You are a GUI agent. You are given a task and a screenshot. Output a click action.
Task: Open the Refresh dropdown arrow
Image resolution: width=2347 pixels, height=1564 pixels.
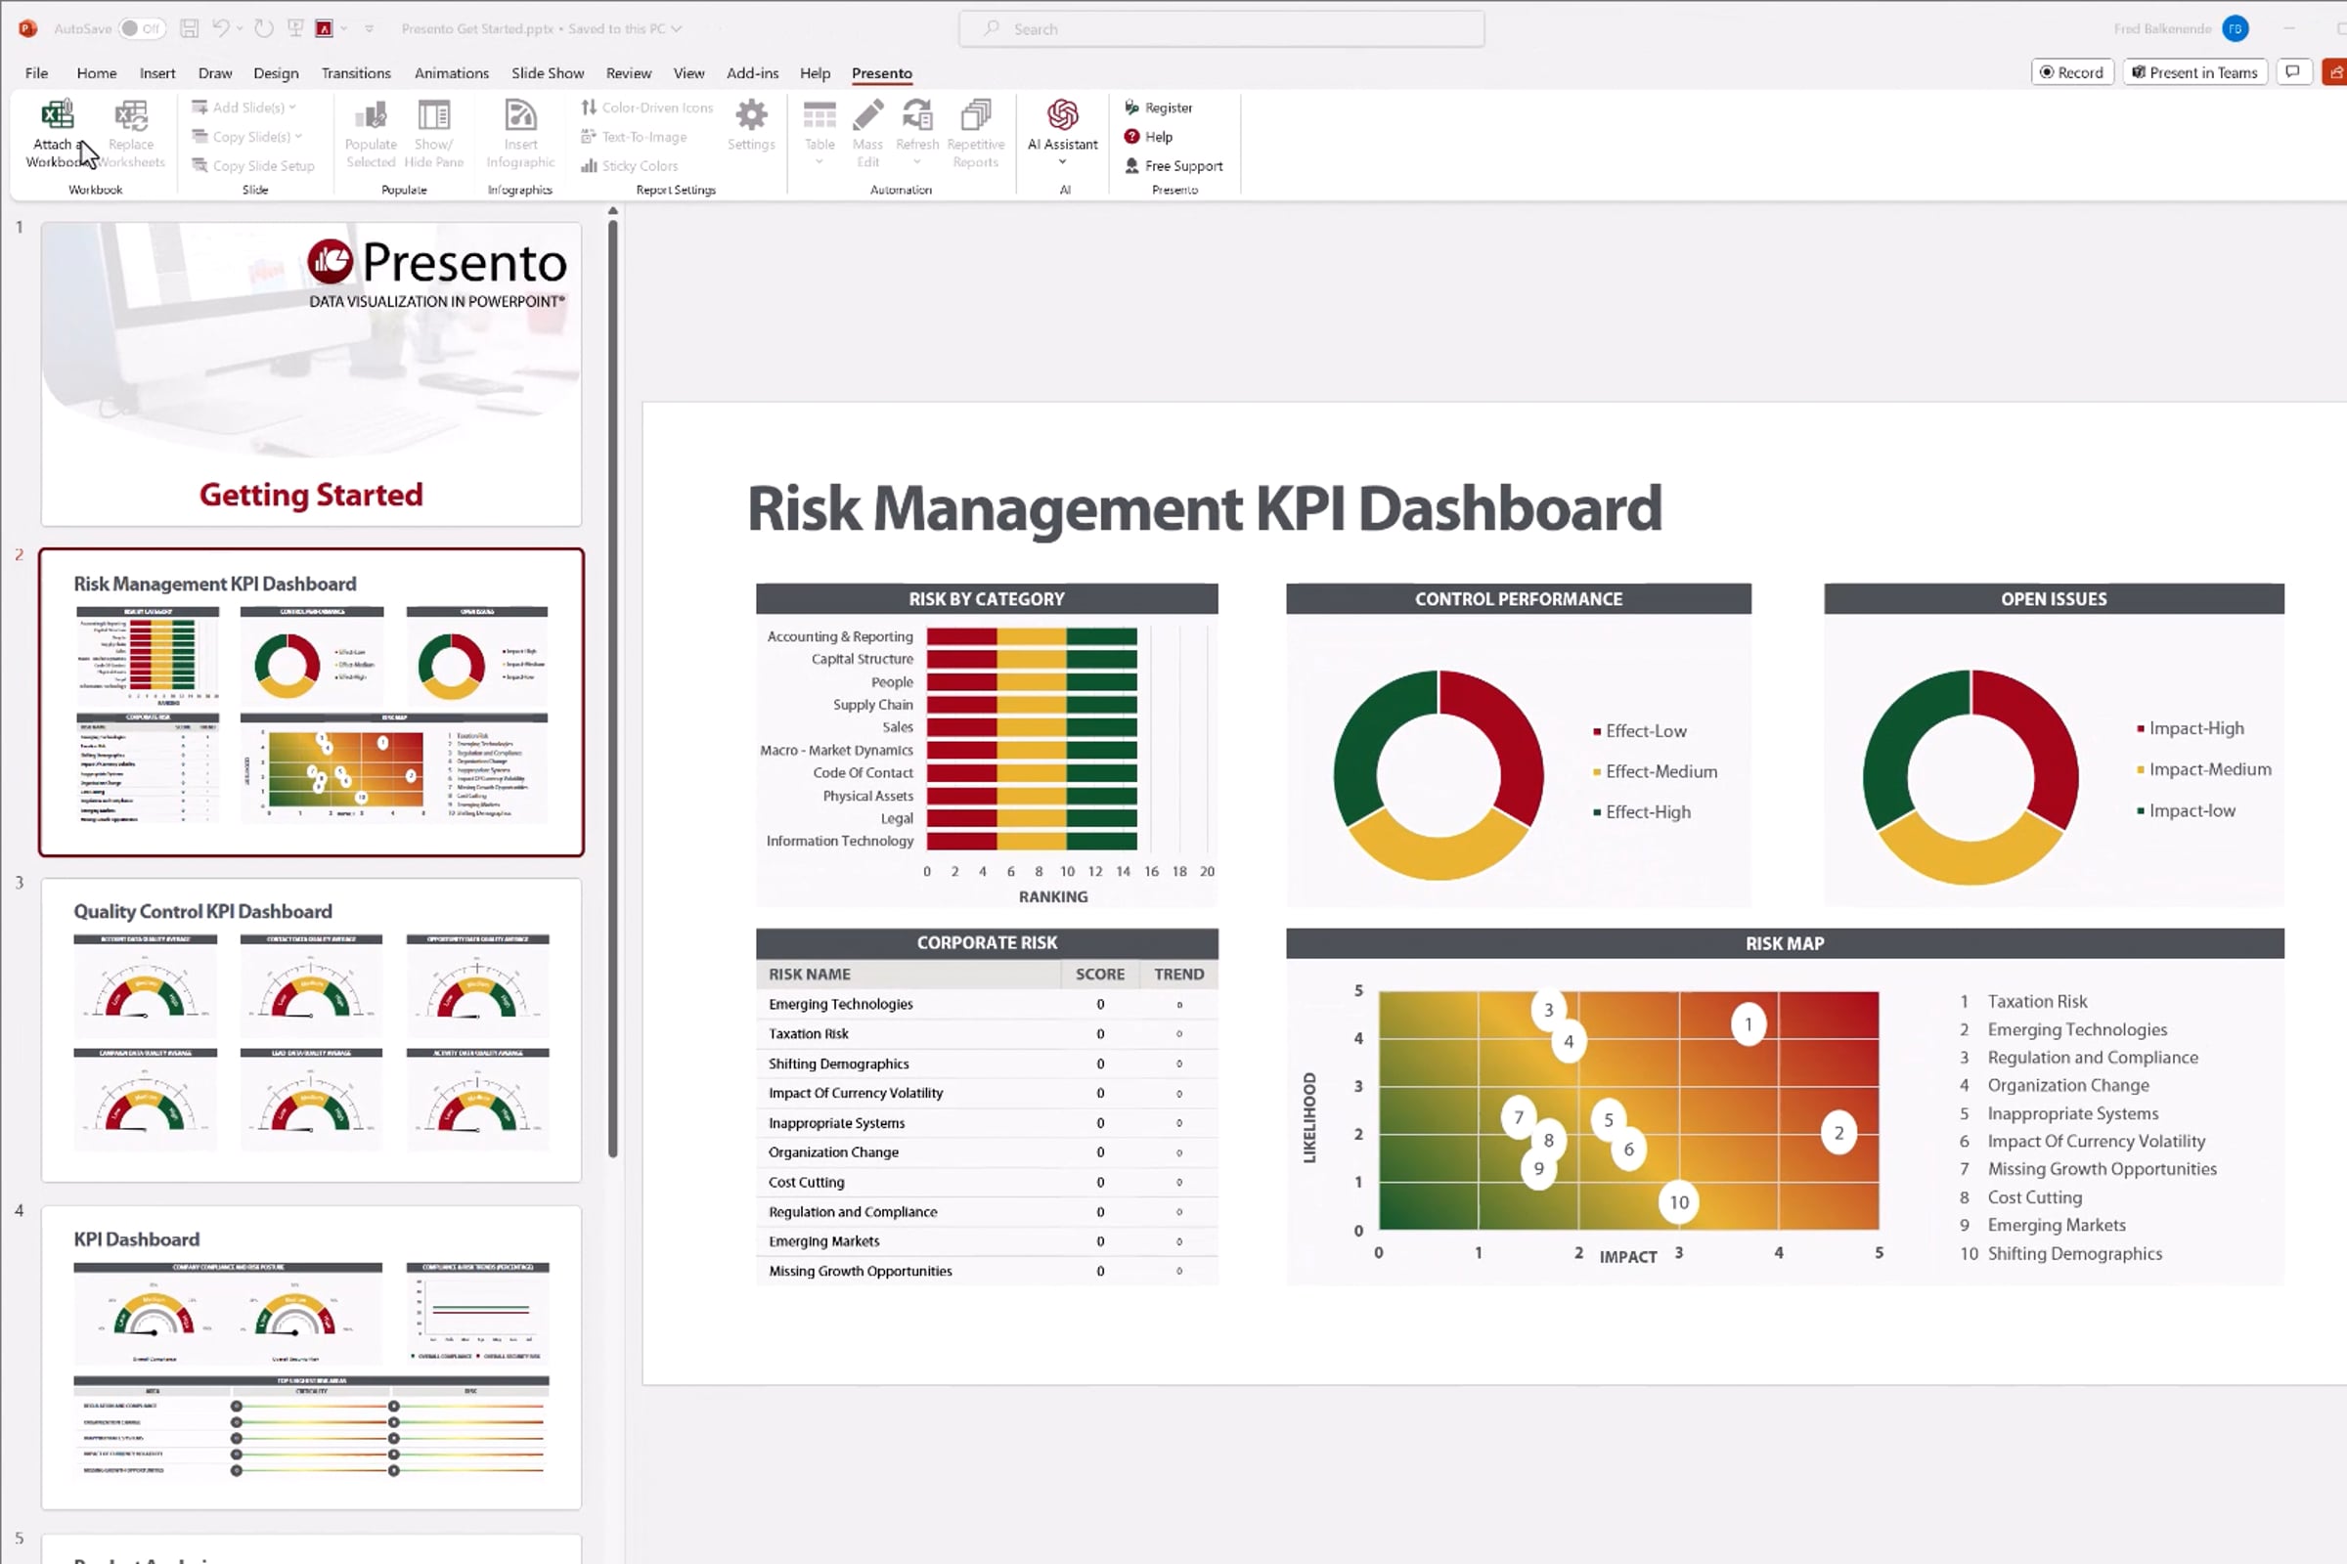tap(917, 161)
